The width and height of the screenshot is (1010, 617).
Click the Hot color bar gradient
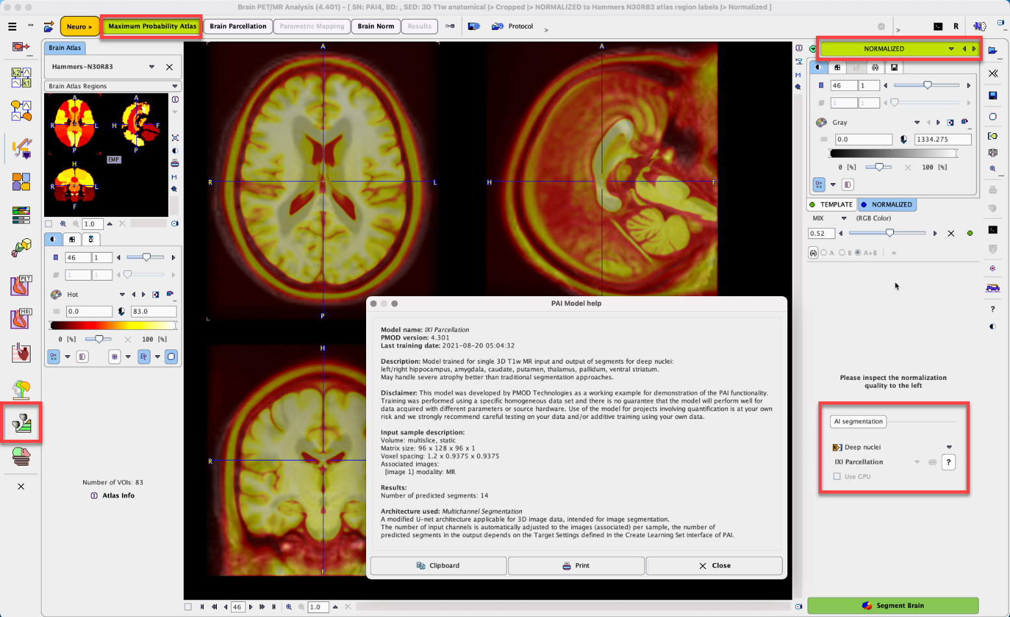point(113,325)
